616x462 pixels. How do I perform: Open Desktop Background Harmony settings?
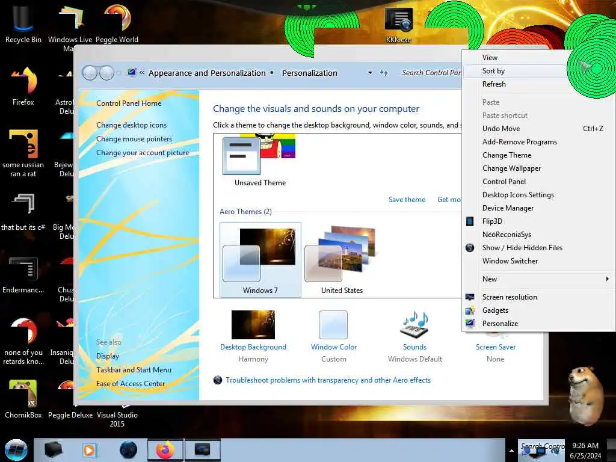pos(253,336)
